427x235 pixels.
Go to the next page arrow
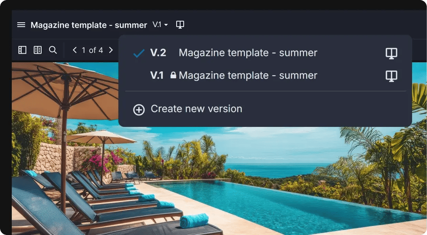[111, 50]
